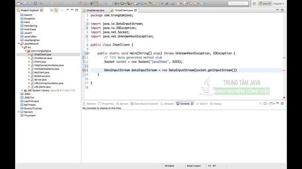
Task: Click the Debug (bug) toolbar button
Action: (116, 3)
